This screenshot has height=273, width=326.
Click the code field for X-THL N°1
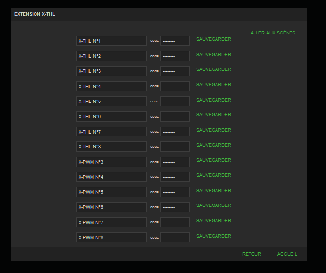pos(175,41)
